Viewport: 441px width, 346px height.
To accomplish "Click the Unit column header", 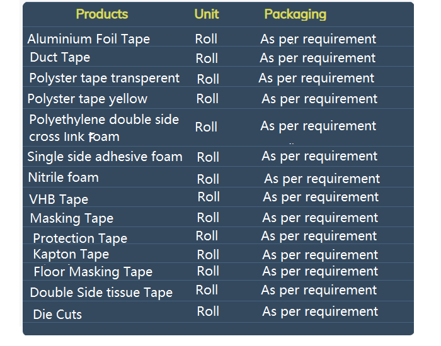I will point(207,14).
